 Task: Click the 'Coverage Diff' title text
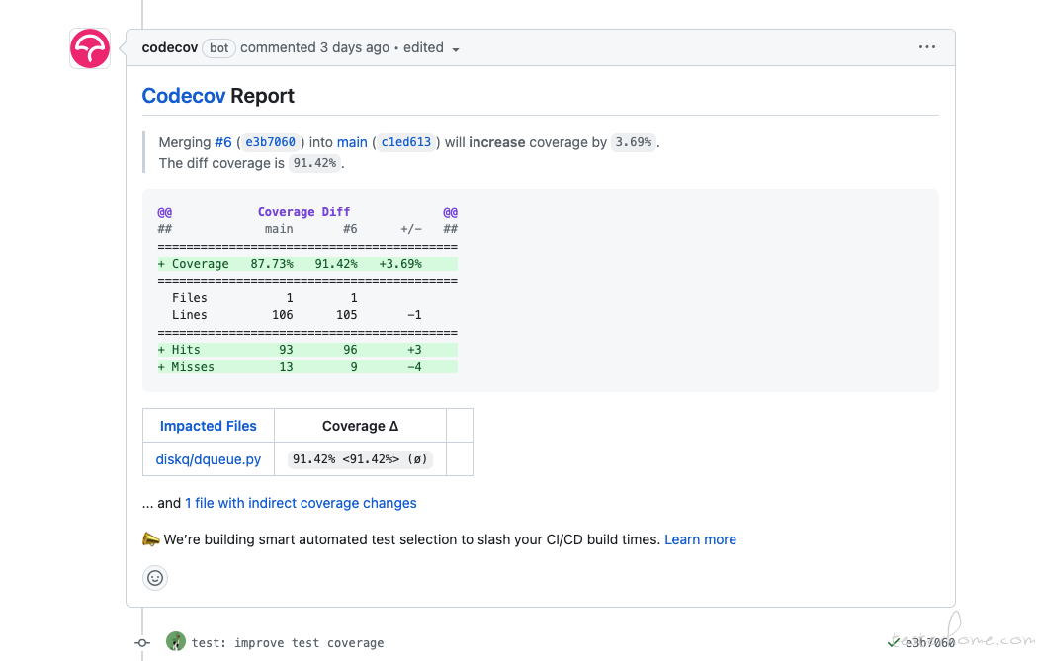pos(304,212)
